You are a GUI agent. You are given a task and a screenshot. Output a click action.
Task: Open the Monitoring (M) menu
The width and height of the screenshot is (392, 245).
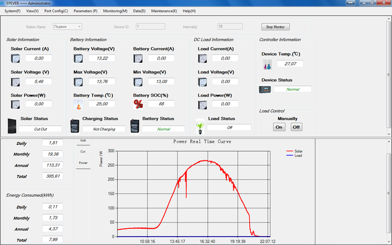click(115, 11)
